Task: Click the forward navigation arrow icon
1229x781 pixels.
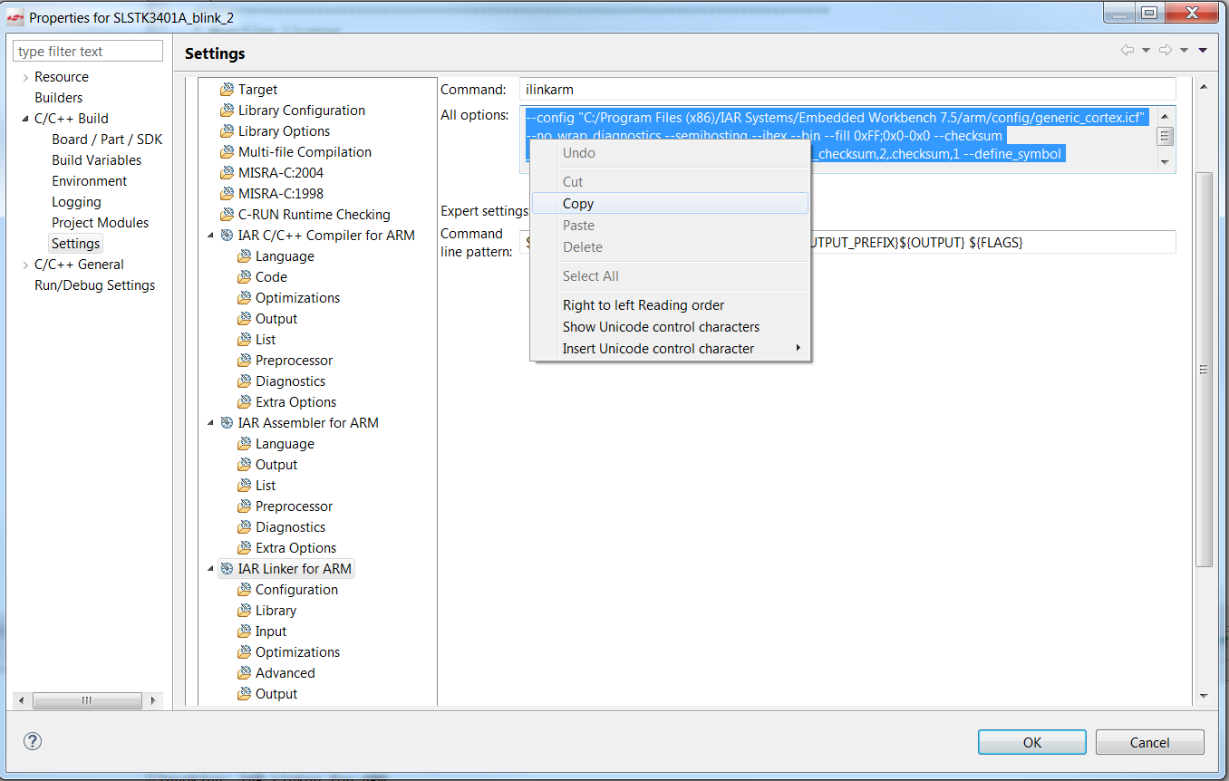Action: point(1166,51)
